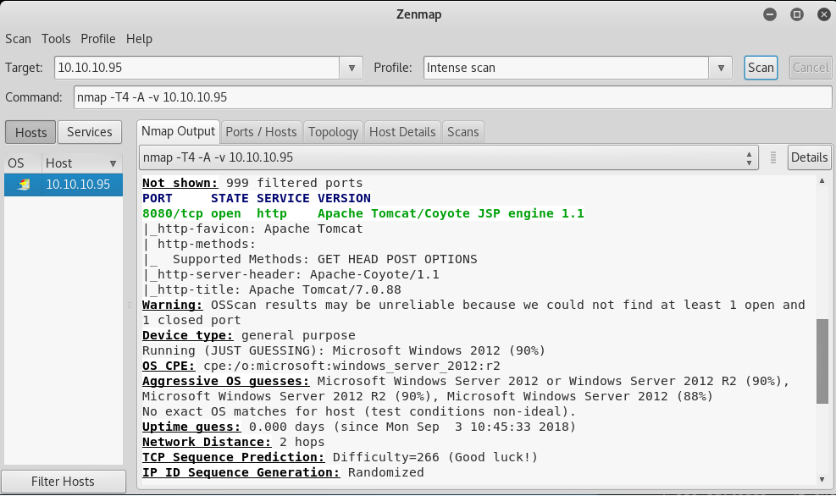Maximize the Zenmap window
This screenshot has width=836, height=496.
pyautogui.click(x=796, y=14)
